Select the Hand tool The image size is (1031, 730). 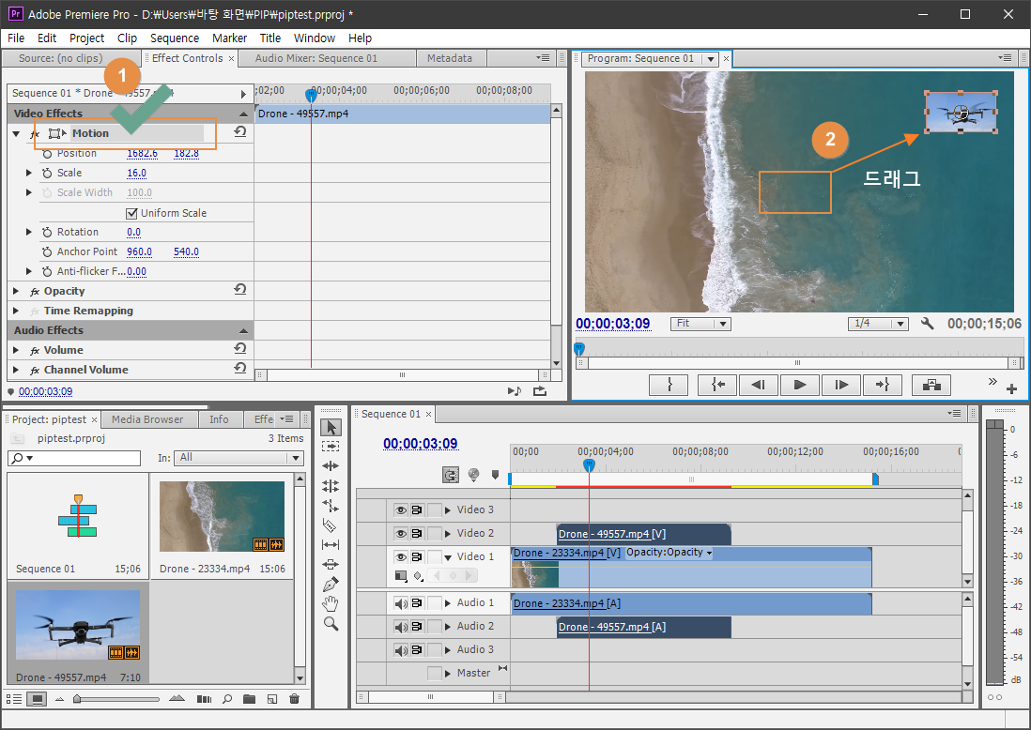[330, 603]
